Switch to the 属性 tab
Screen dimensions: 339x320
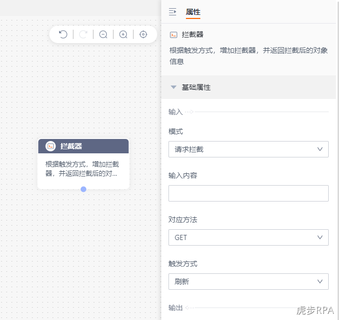pyautogui.click(x=193, y=12)
